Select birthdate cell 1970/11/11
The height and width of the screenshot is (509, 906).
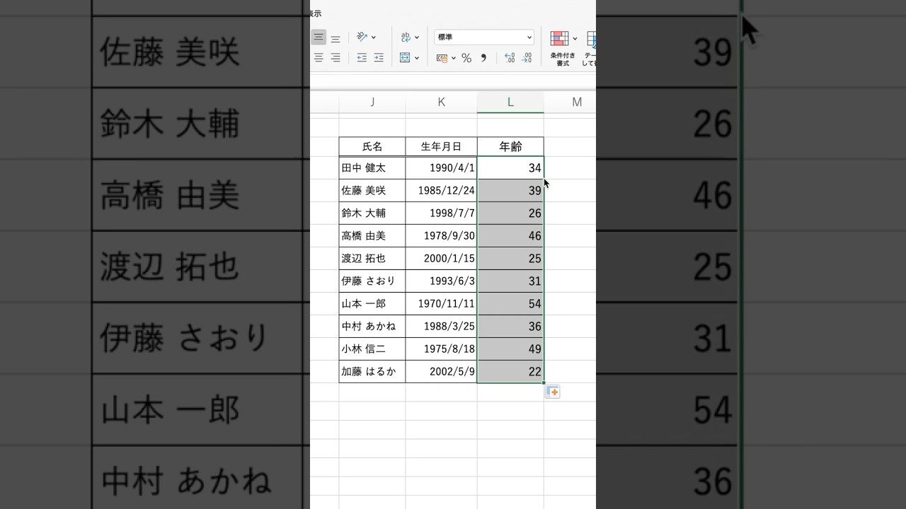[441, 303]
